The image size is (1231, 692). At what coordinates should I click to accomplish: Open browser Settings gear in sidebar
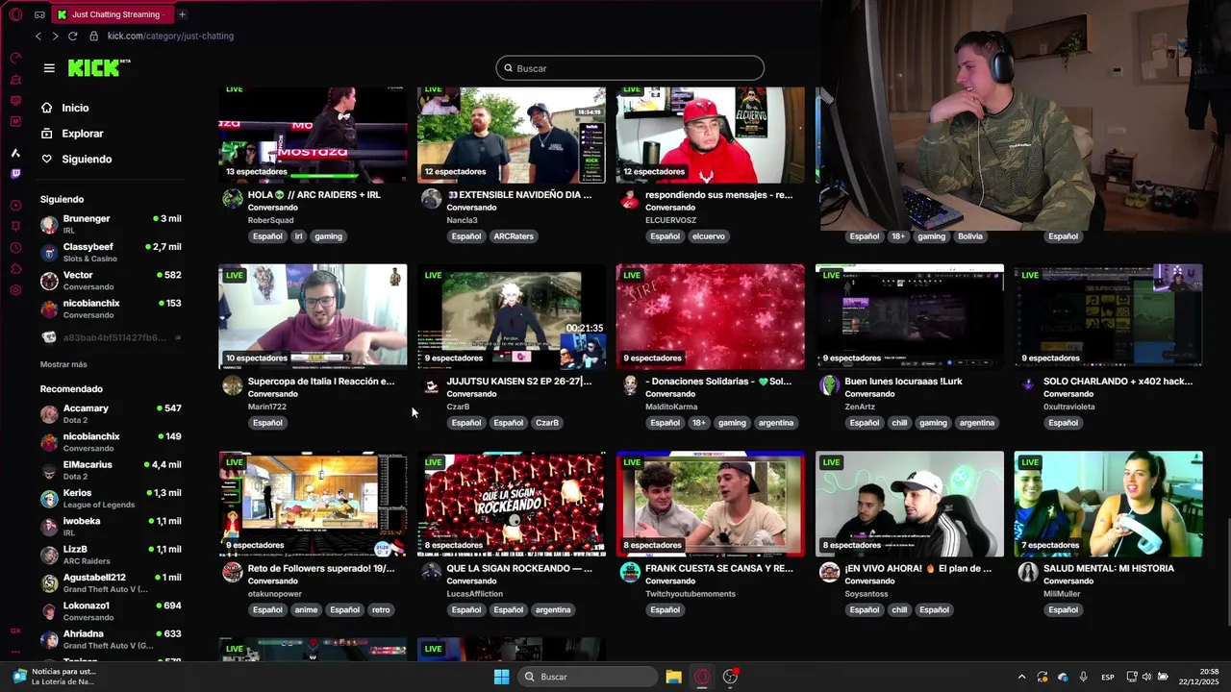click(x=15, y=290)
